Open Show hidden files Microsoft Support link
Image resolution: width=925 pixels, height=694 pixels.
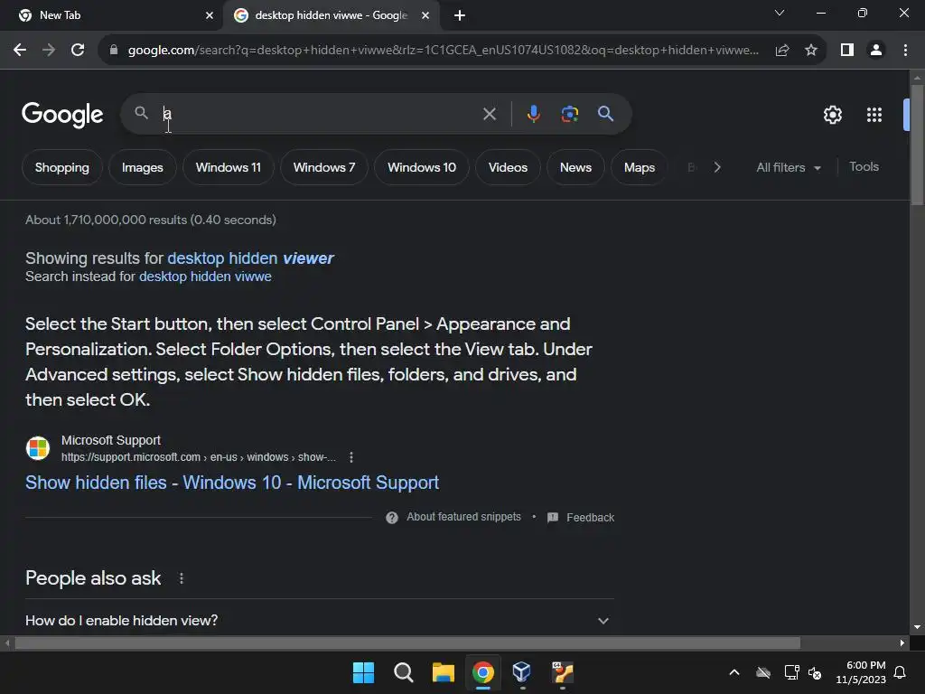pos(232,483)
